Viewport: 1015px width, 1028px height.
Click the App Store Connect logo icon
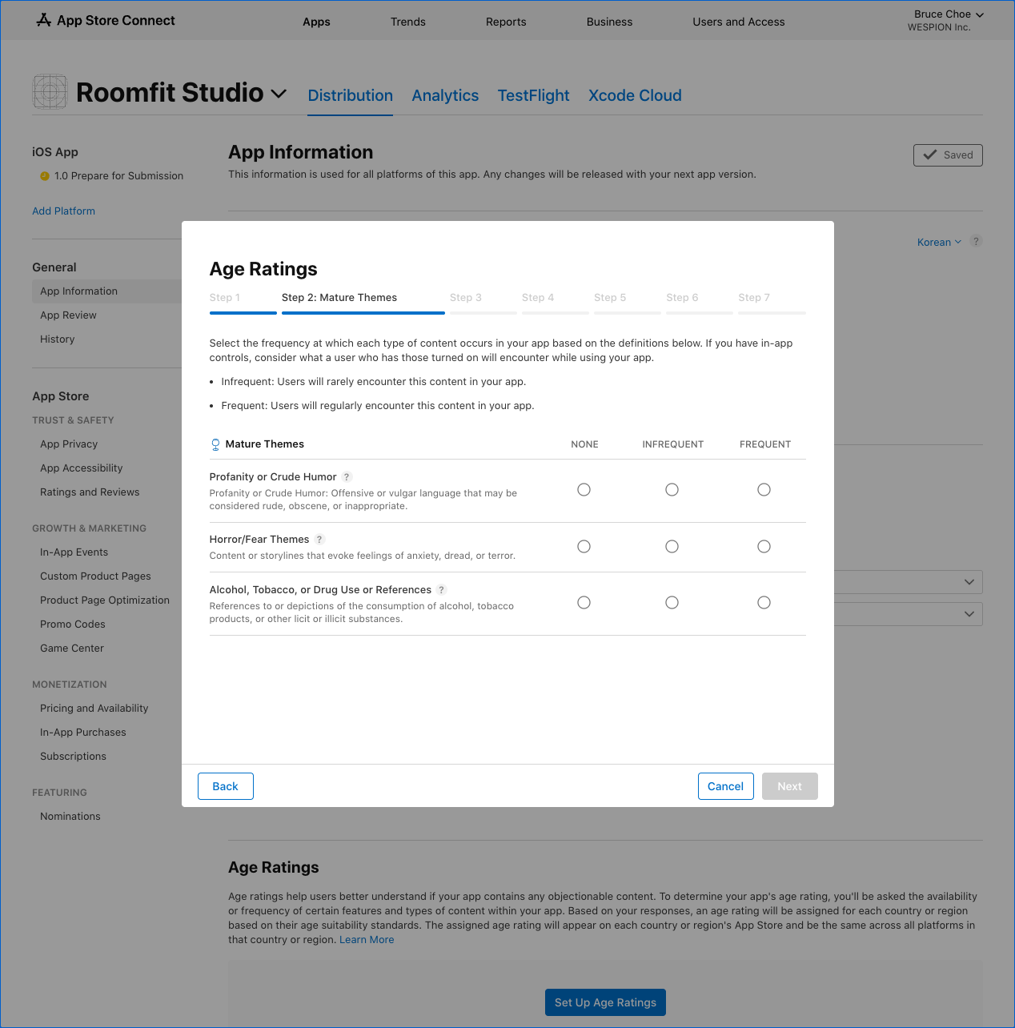44,20
